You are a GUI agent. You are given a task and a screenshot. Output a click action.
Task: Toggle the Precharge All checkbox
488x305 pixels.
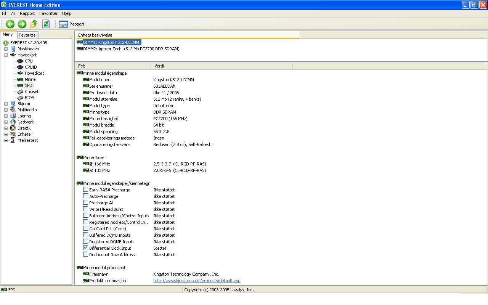pos(86,202)
